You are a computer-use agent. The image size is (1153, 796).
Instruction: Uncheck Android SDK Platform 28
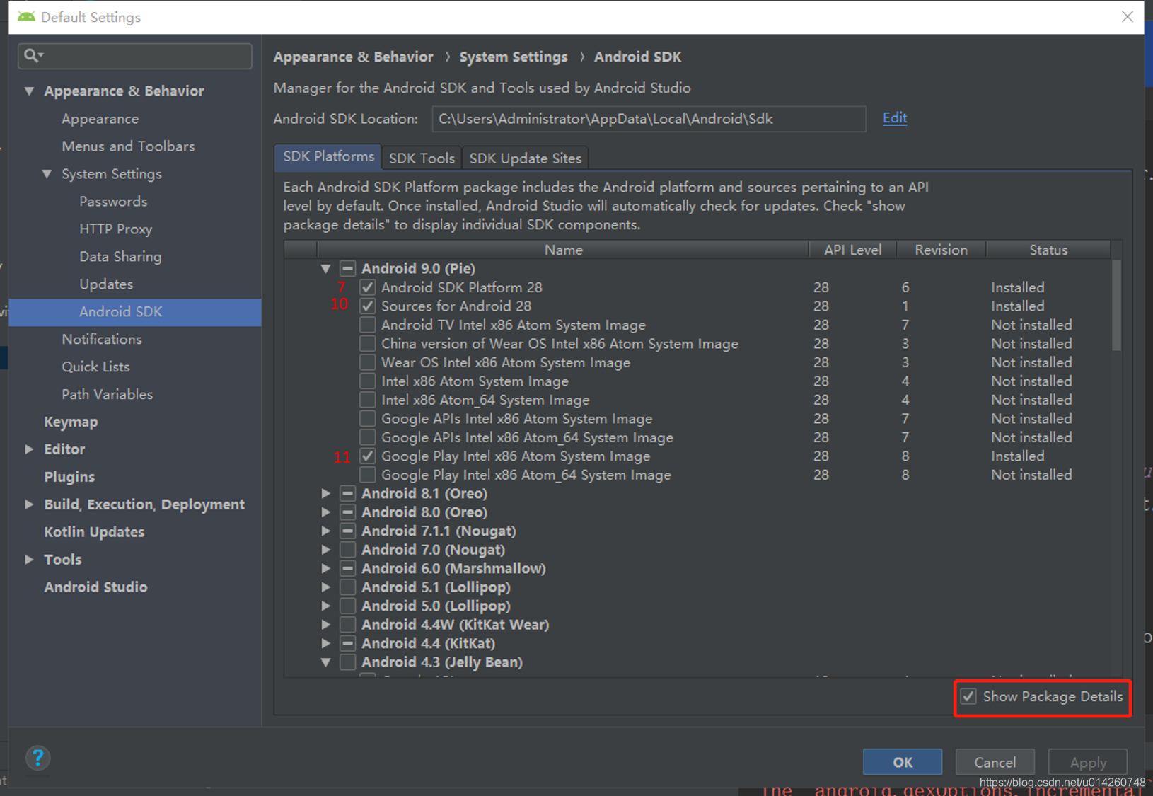pos(367,287)
